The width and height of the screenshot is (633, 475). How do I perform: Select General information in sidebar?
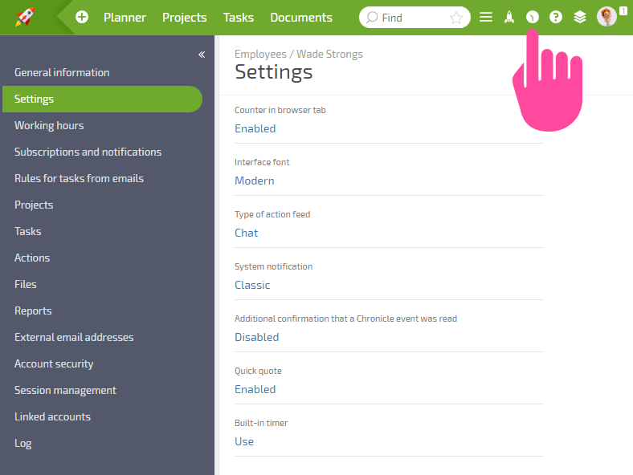62,72
